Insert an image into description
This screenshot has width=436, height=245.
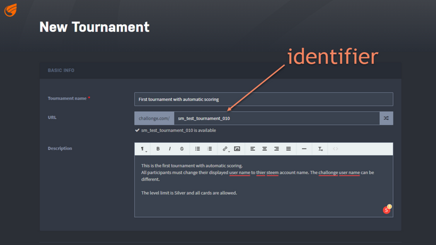click(x=237, y=149)
